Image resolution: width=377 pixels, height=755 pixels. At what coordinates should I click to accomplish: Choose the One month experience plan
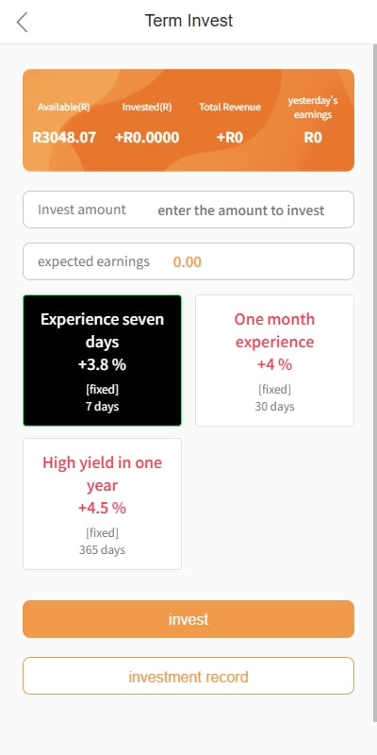click(274, 361)
